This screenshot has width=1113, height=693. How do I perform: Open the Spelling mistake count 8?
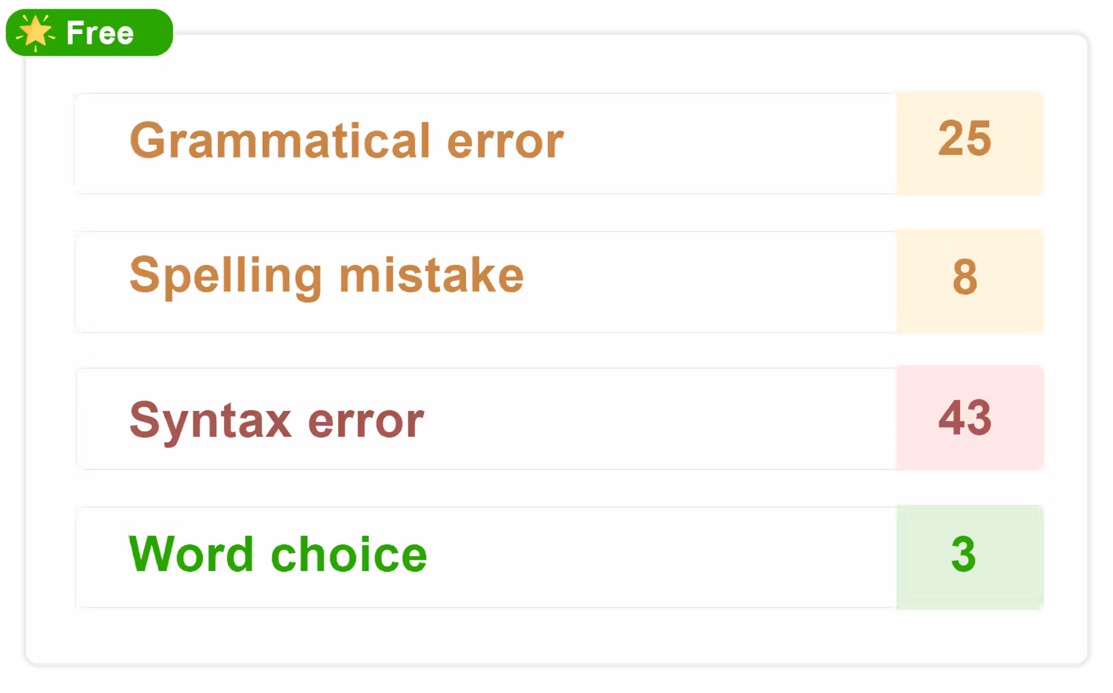[965, 278]
